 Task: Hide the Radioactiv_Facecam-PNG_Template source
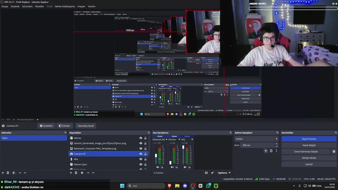click(x=141, y=149)
